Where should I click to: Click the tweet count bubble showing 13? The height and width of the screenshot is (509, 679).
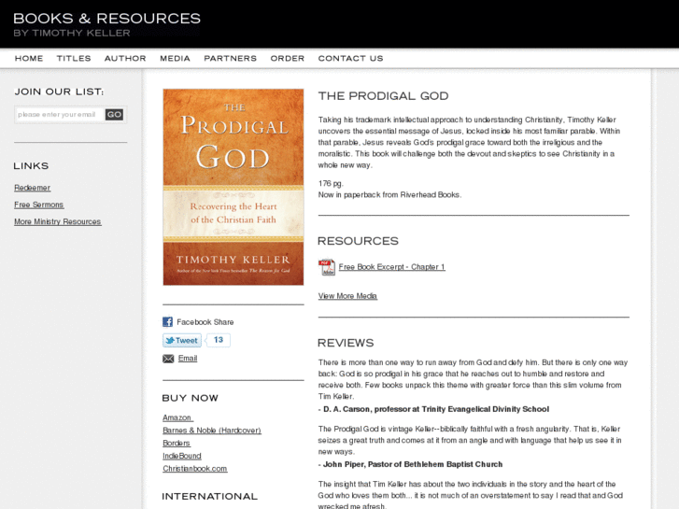click(x=218, y=340)
